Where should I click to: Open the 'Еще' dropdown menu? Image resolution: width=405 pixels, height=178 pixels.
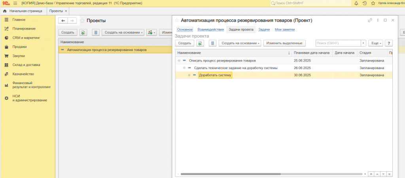coord(375,43)
